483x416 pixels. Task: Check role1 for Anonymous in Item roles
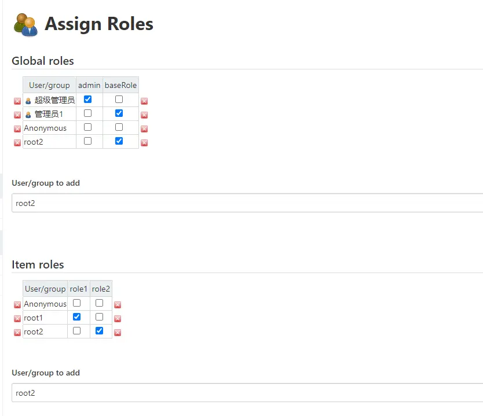click(77, 303)
